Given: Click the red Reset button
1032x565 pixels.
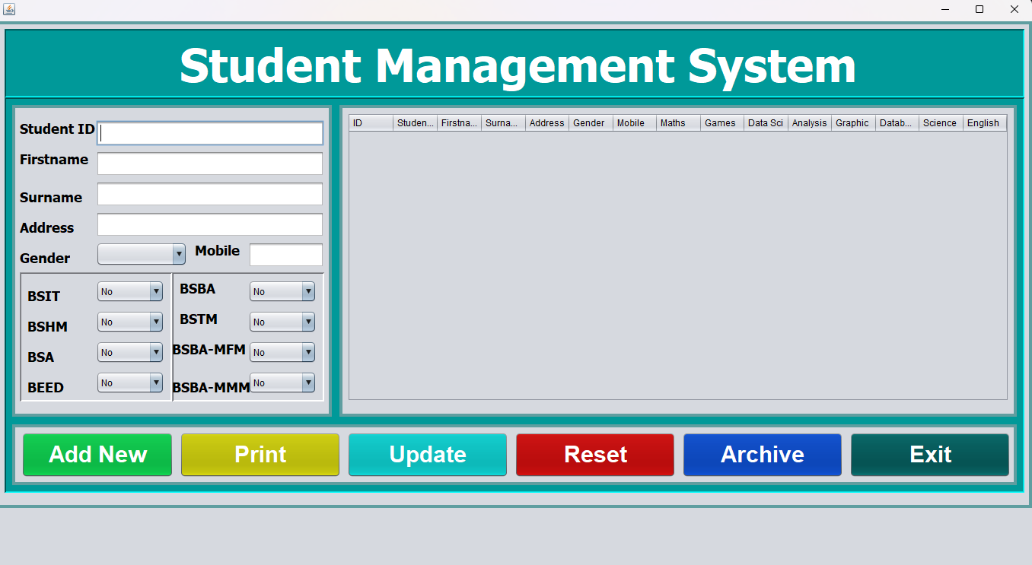Looking at the screenshot, I should click(595, 455).
